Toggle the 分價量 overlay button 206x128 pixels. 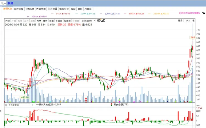click(x=76, y=21)
